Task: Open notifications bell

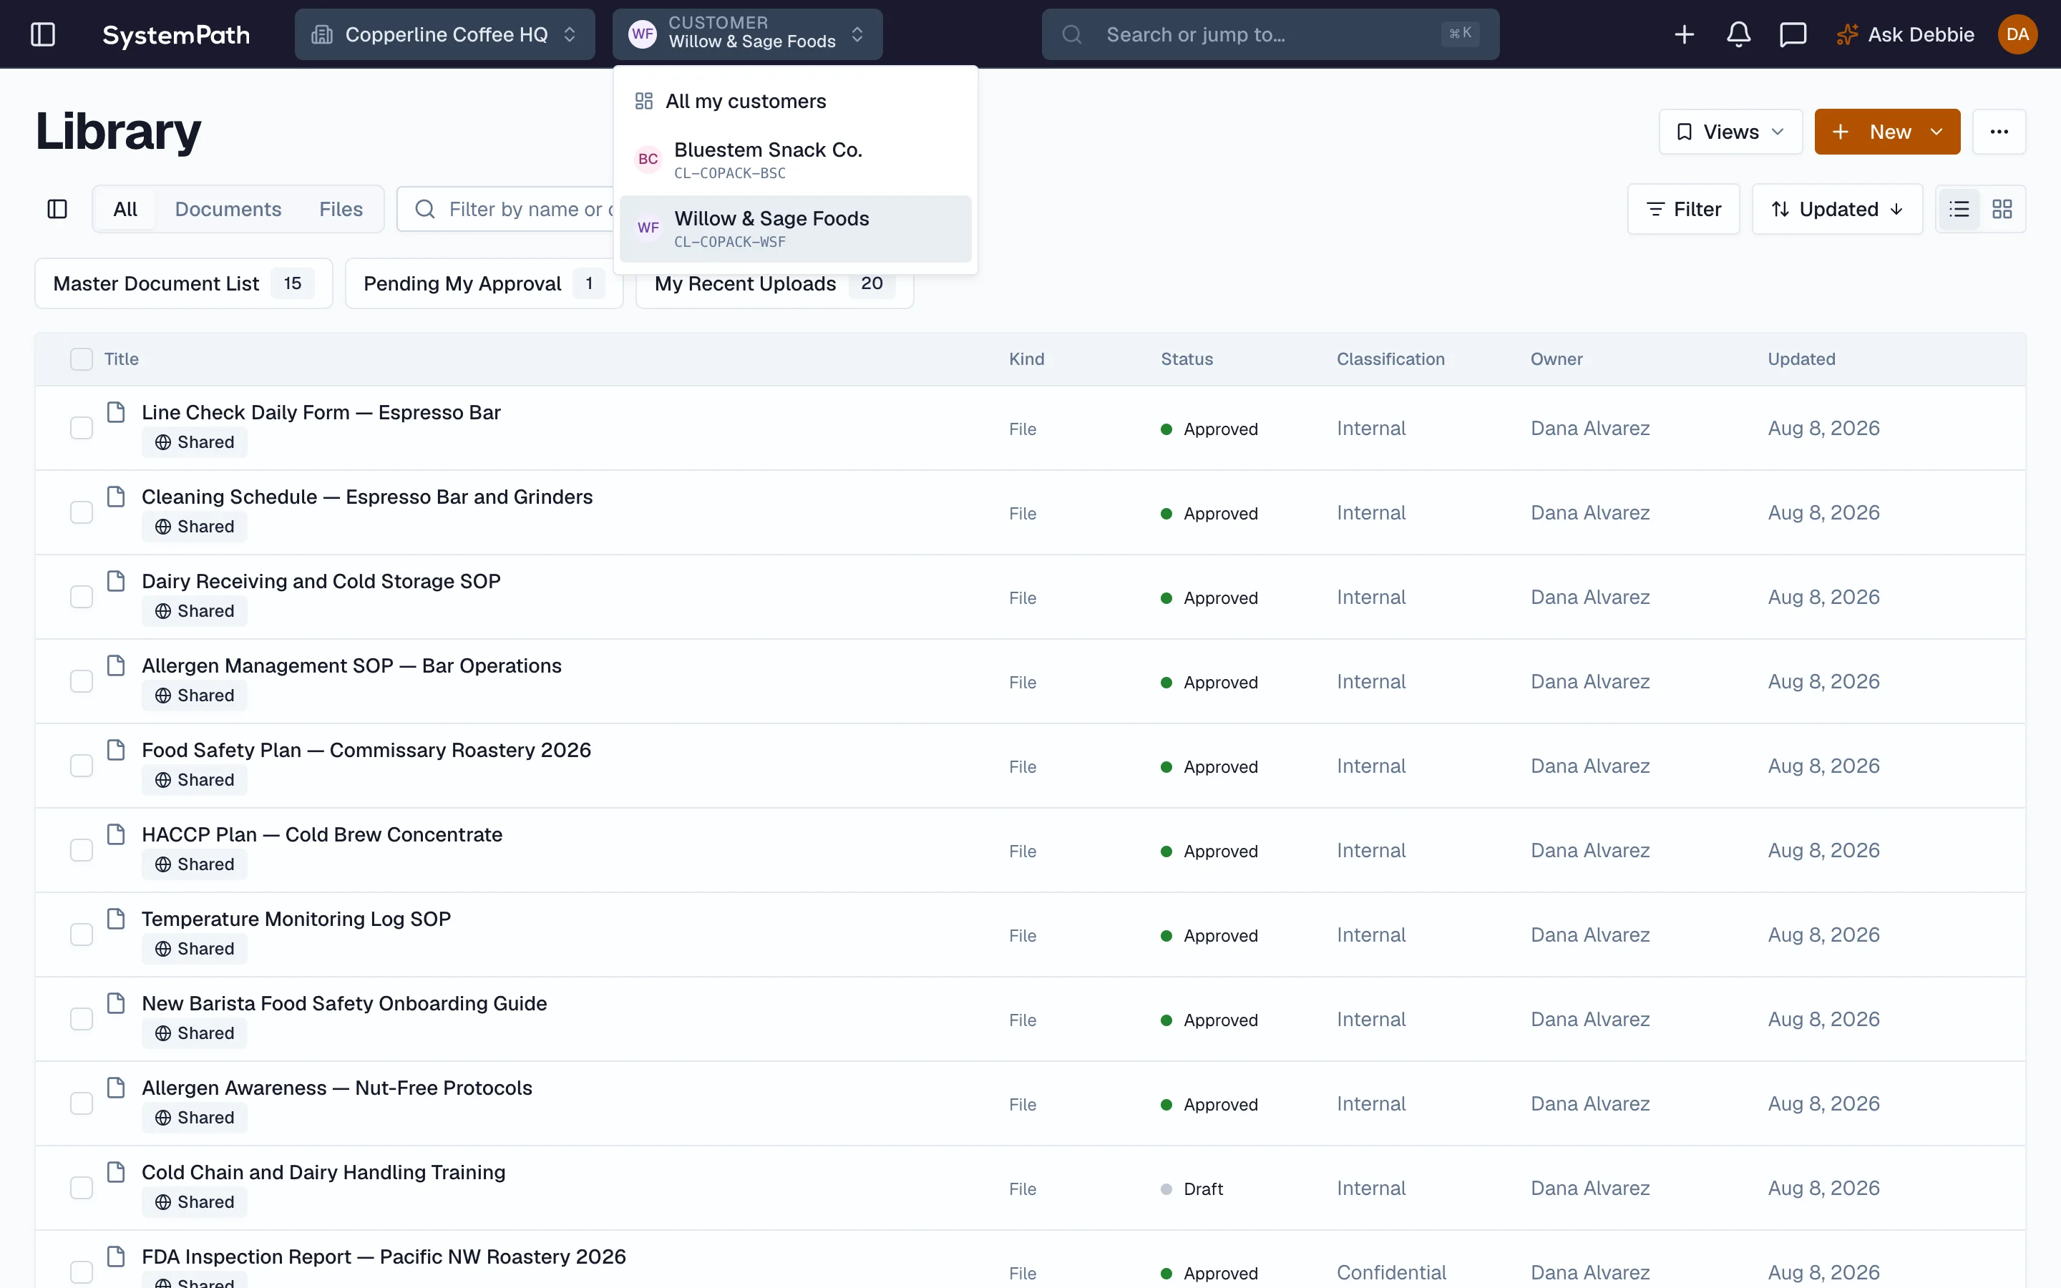Action: pyautogui.click(x=1738, y=35)
